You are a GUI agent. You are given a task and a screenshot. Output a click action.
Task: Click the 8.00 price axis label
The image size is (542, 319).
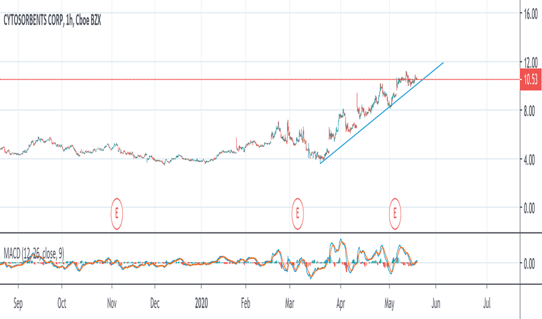pyautogui.click(x=529, y=111)
